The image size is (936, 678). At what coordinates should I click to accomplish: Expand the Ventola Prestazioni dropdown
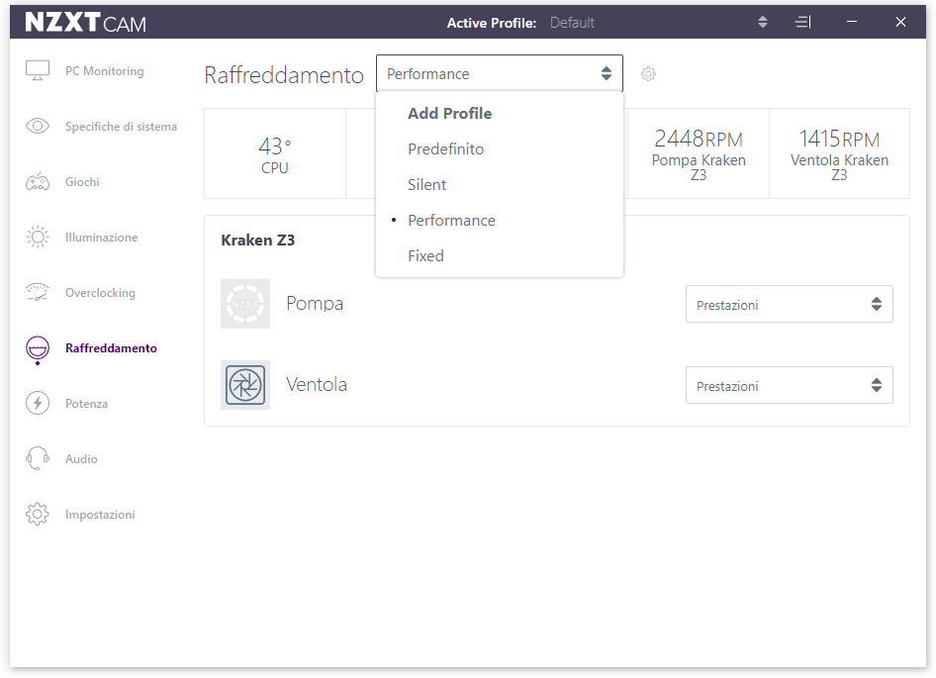789,385
